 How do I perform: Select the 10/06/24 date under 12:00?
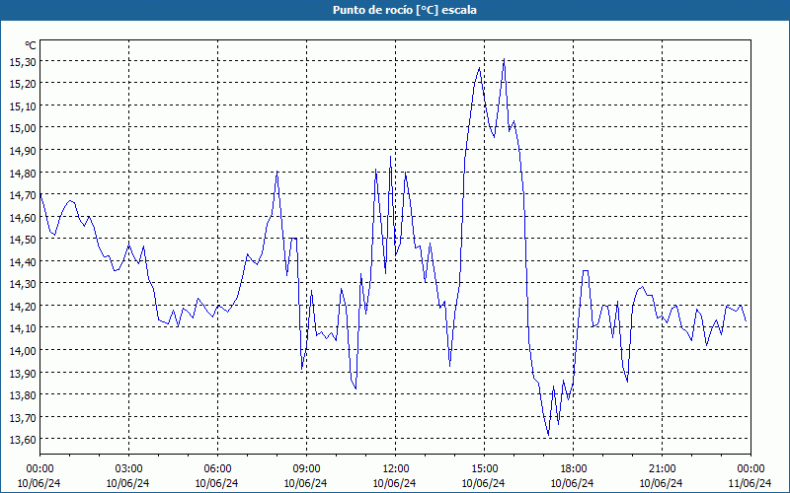[394, 483]
